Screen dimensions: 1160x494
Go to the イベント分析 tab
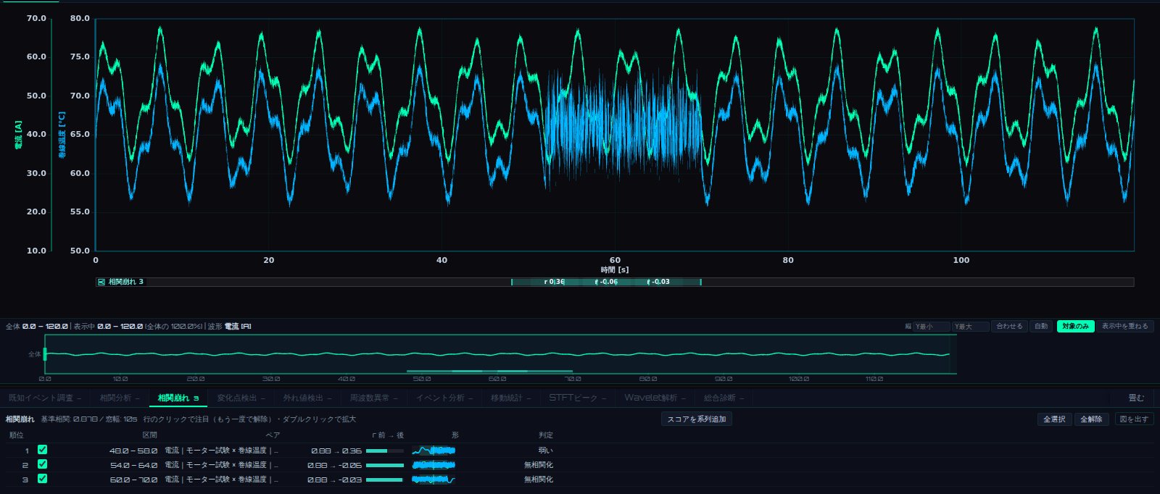coord(444,398)
